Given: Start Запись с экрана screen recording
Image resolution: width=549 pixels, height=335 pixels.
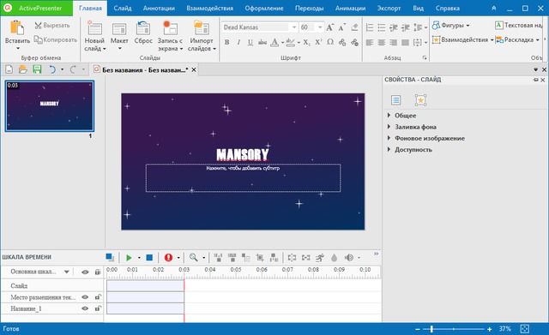Looking at the screenshot, I should 170,36.
